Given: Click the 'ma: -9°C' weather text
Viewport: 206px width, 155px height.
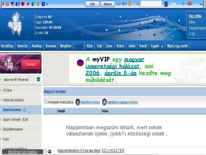Looking at the screenshot, I should 122,4.
